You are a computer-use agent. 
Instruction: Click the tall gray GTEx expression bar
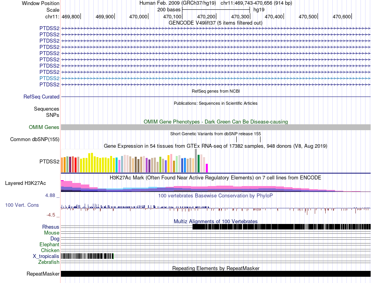pyautogui.click(x=196, y=161)
